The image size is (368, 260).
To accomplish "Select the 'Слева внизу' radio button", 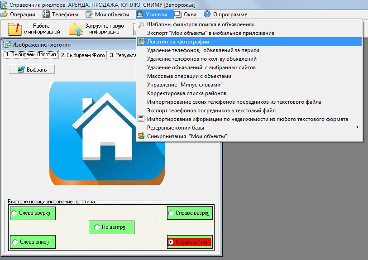I will [14, 242].
